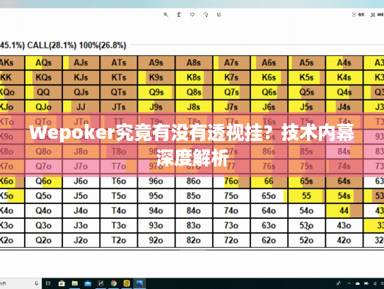Select the QJs cell
The width and height of the screenshot is (384, 289).
click(x=81, y=93)
